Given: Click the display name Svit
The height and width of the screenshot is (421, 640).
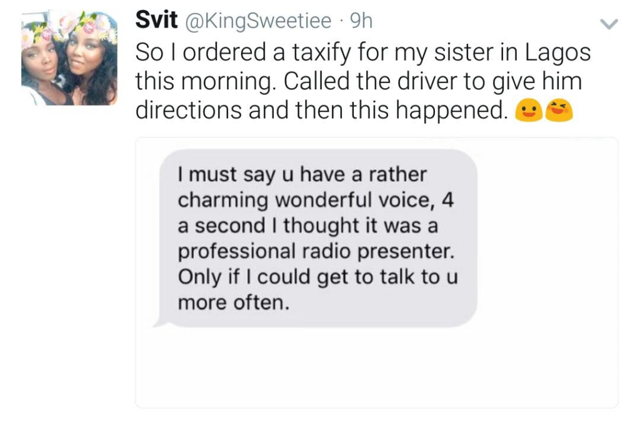Looking at the screenshot, I should pos(156,19).
